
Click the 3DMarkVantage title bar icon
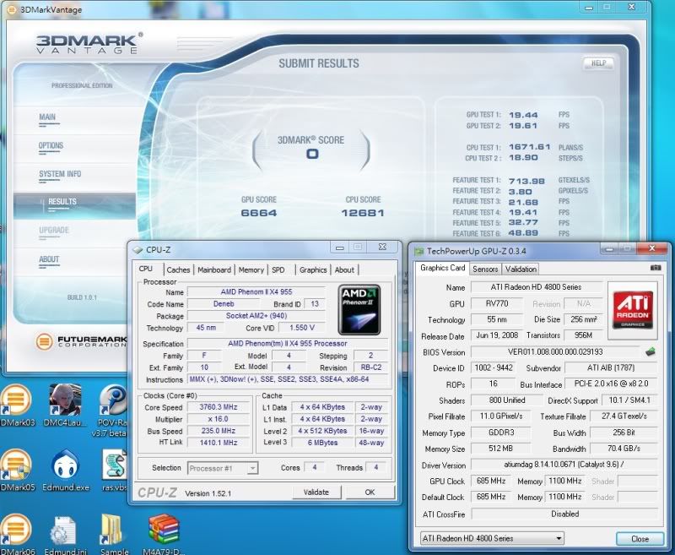pos(13,9)
